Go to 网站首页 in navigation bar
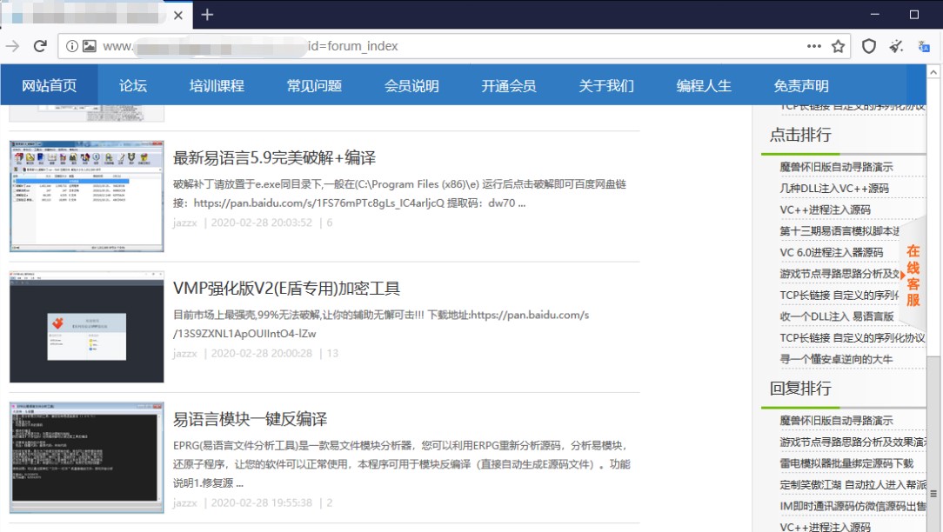Screen dimensions: 943x532 (49, 85)
